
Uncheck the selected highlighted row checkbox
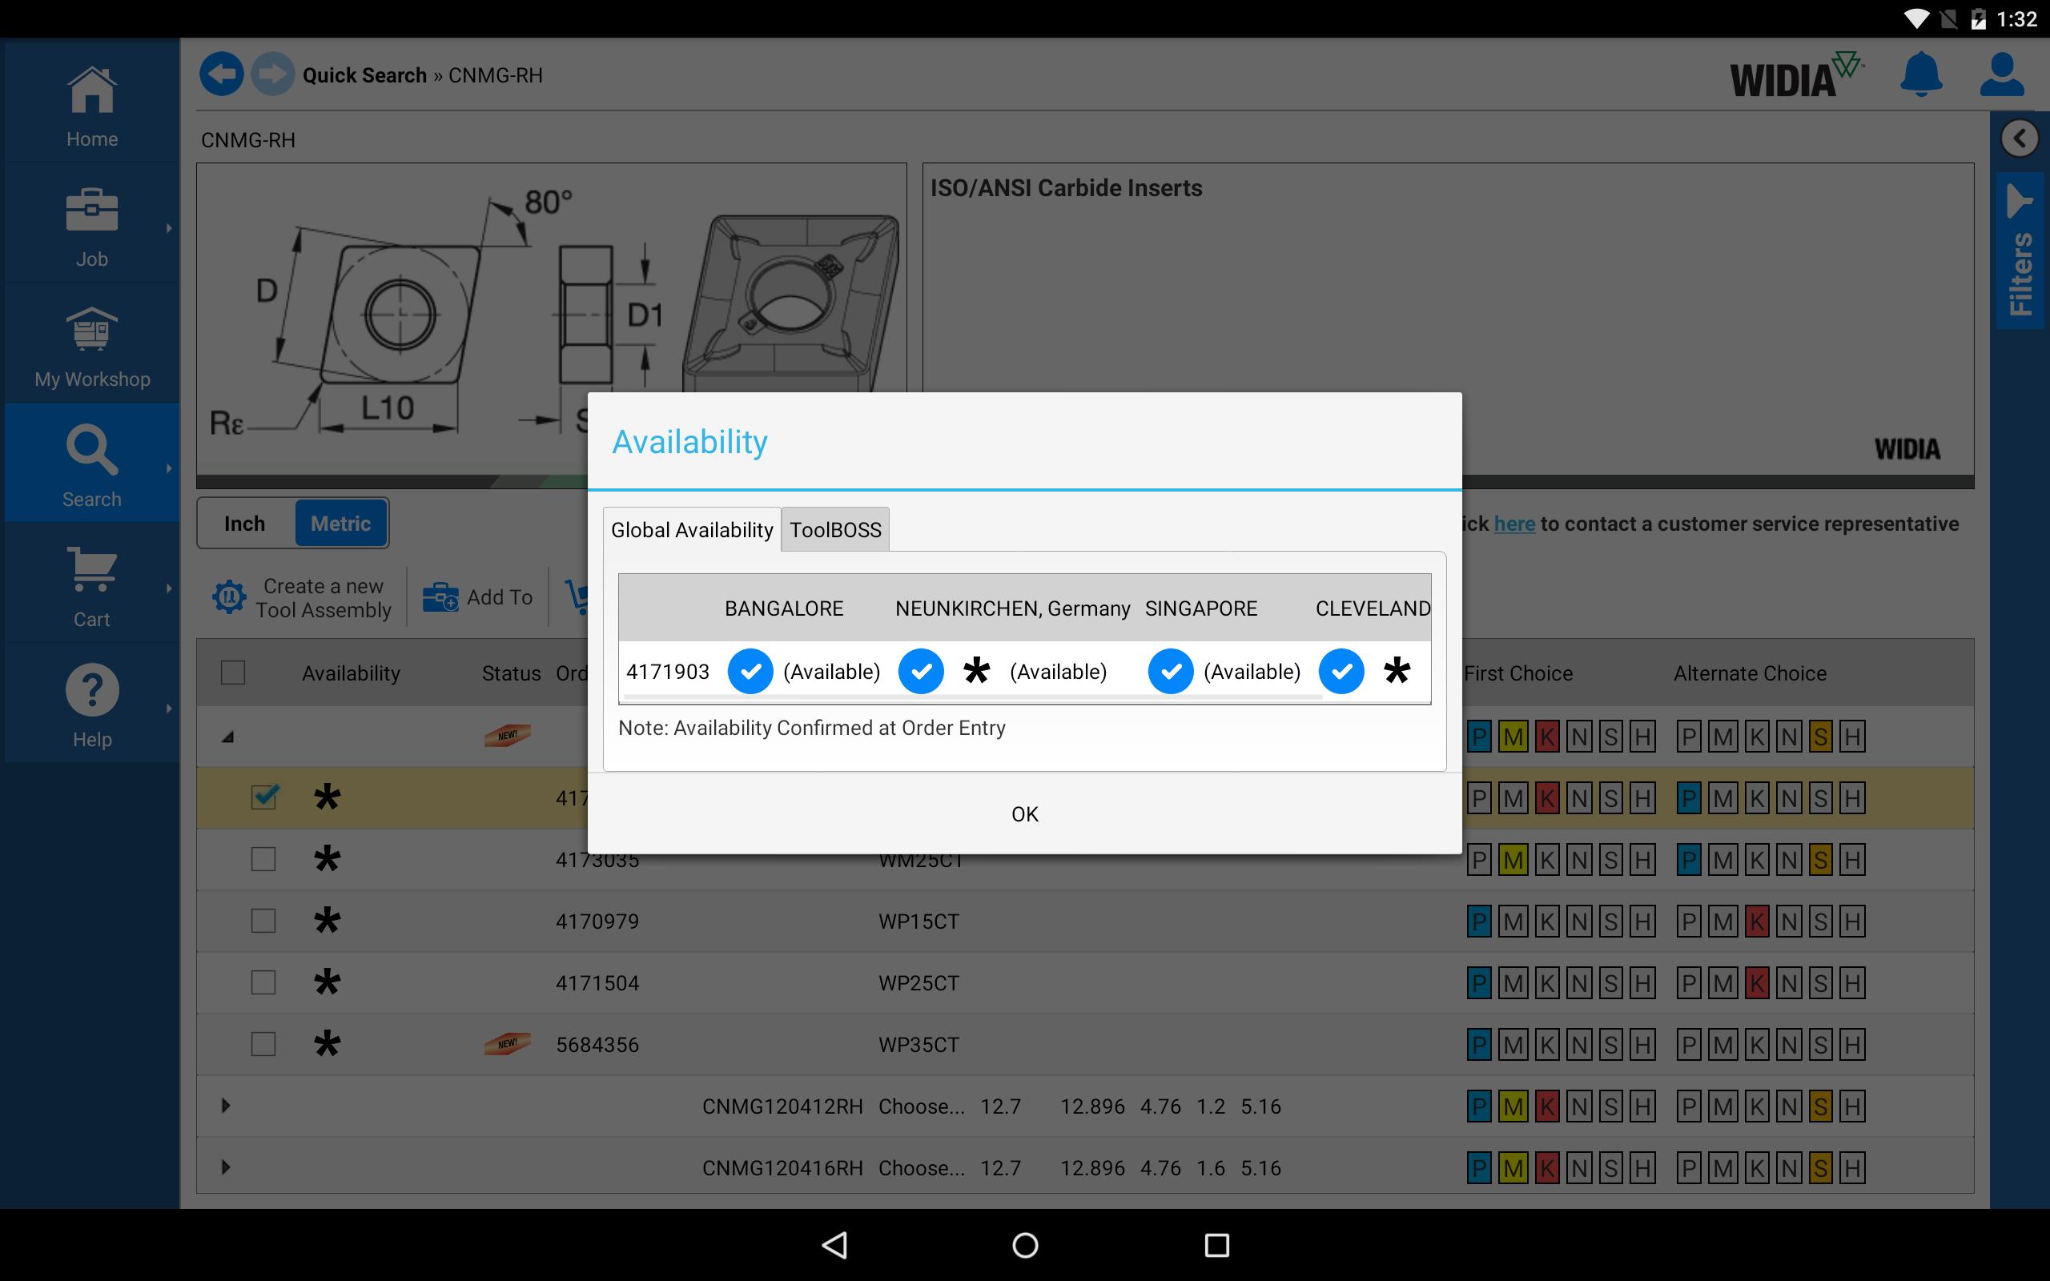[x=264, y=797]
